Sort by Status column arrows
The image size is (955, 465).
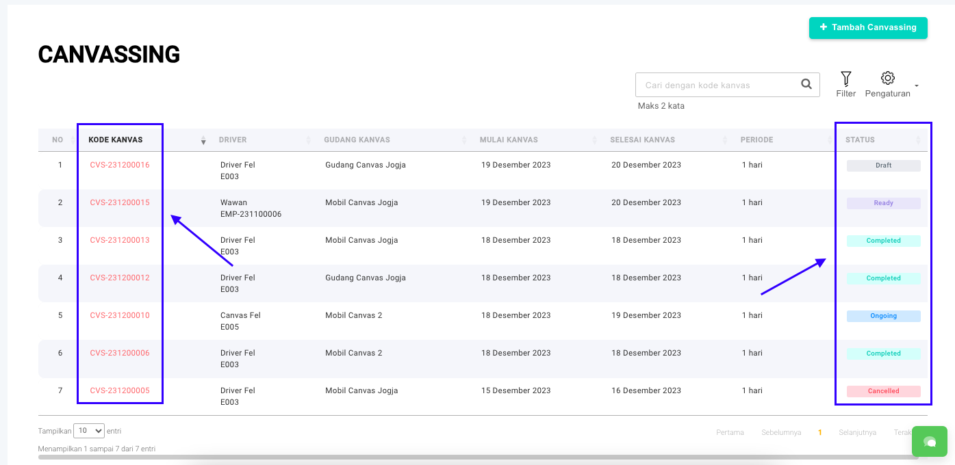918,140
